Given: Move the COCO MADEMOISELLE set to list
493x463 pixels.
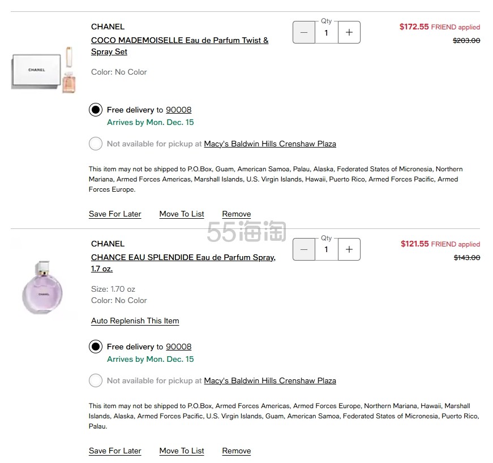Looking at the screenshot, I should point(182,214).
